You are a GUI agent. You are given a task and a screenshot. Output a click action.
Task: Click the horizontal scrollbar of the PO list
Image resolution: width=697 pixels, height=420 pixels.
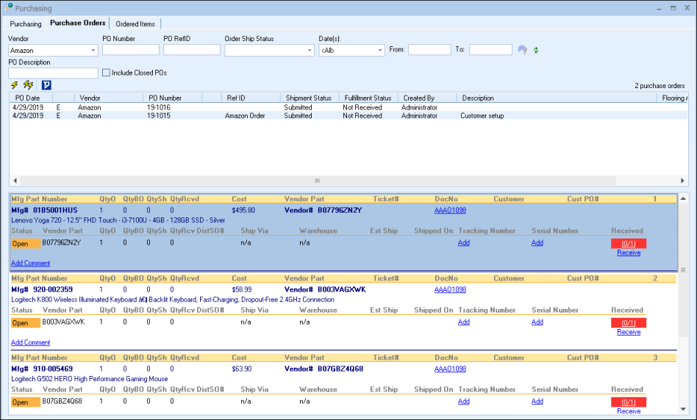tap(318, 181)
